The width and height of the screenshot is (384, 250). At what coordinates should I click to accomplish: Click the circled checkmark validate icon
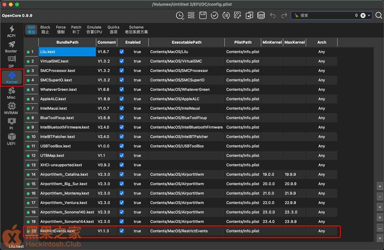coord(214,15)
